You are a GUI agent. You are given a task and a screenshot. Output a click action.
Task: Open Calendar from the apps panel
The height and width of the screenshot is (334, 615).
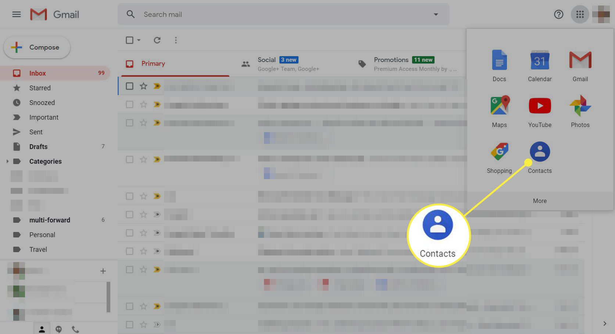(x=540, y=66)
